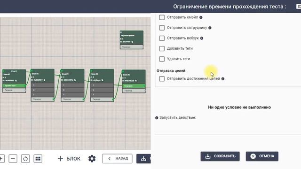The width and height of the screenshot is (301, 169).
Task: Select answer row 1 in block #3
Action: [72, 85]
